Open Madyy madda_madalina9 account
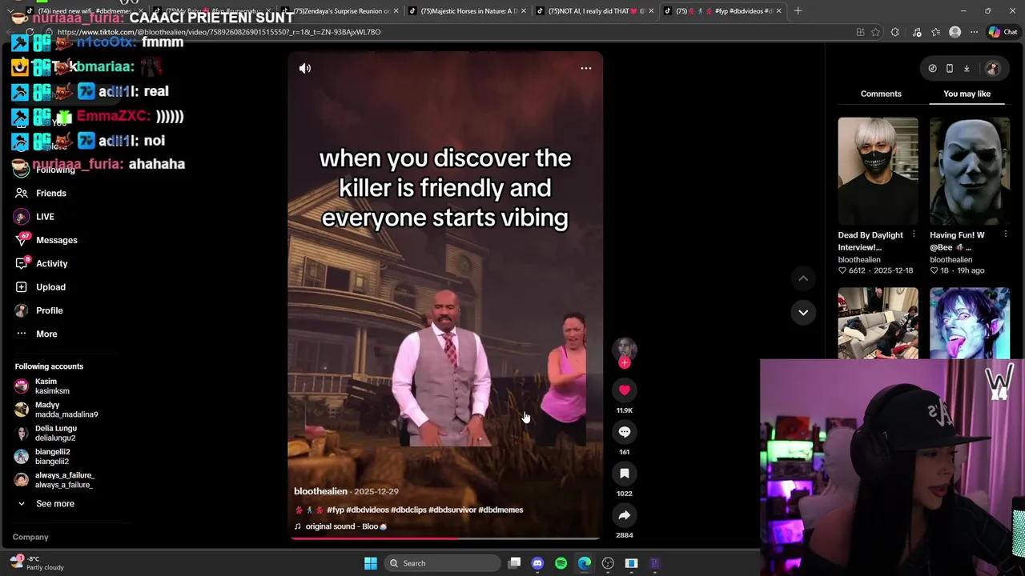This screenshot has height=576, width=1025. pyautogui.click(x=56, y=410)
